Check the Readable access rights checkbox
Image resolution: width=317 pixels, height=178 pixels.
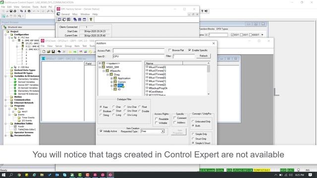click(x=157, y=119)
